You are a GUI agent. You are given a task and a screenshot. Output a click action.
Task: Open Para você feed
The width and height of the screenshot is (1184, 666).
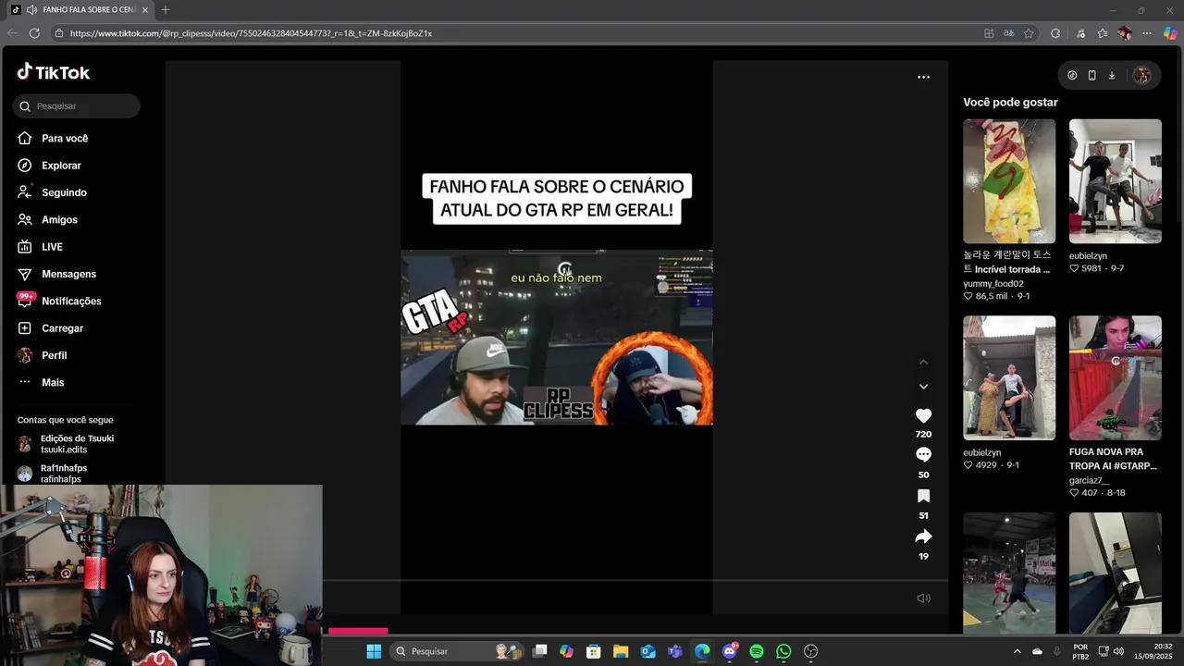pos(54,139)
